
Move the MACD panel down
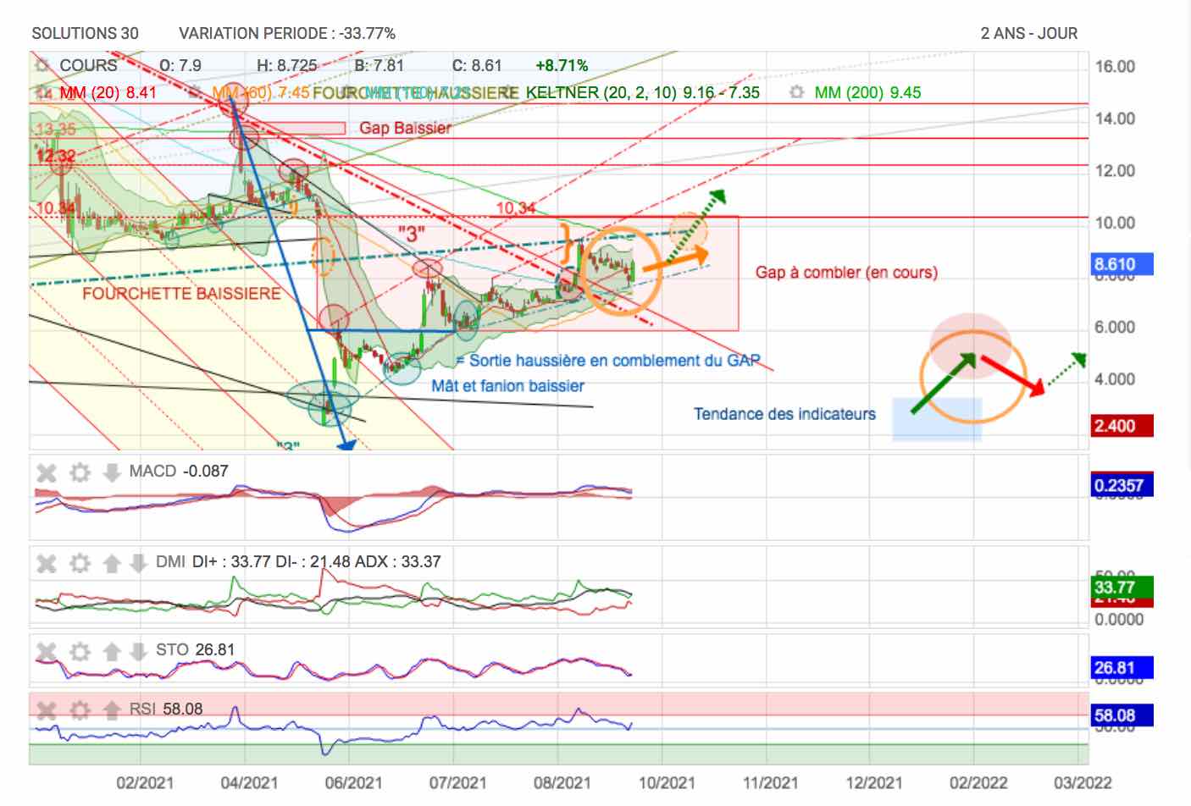click(x=112, y=472)
